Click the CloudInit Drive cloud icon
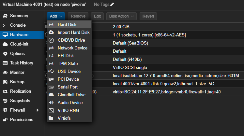Screen dimensions: 244x136 (51, 95)
